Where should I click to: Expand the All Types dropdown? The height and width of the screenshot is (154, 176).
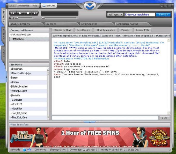116,14
